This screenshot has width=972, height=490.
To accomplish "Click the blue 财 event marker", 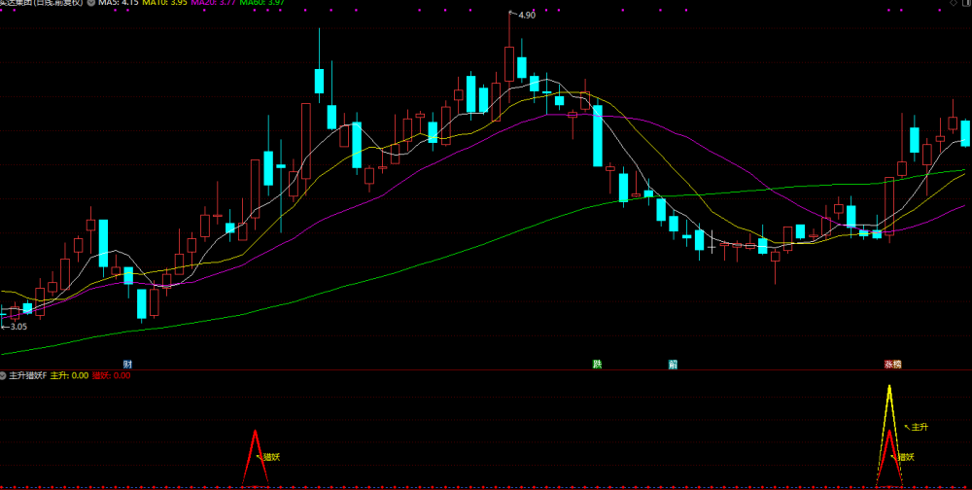I will (x=127, y=364).
